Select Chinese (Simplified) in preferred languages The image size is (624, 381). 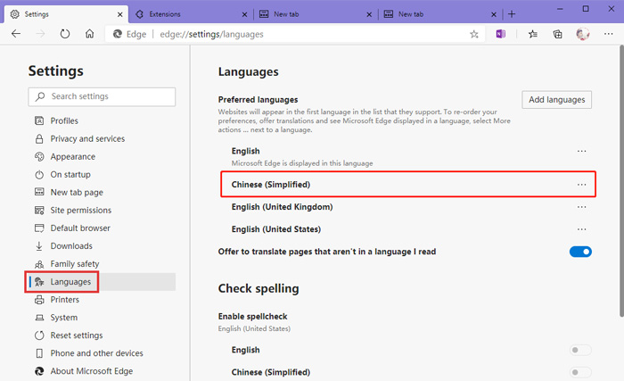408,185
